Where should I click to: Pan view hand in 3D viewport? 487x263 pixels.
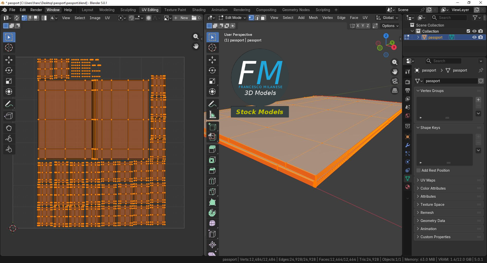pos(395,72)
